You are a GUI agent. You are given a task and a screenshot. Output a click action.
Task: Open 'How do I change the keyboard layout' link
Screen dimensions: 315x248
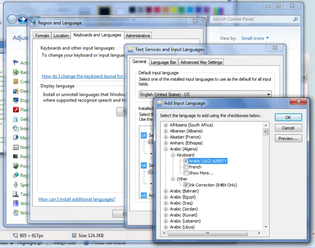pos(83,76)
